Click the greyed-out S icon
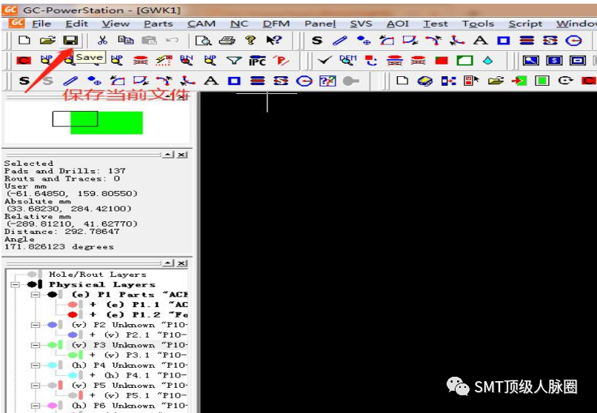Screen dimensions: 597x413 tap(47, 81)
